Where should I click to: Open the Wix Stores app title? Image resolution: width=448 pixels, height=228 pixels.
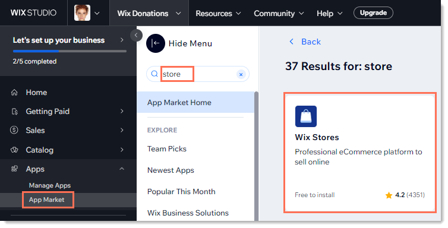tap(317, 137)
